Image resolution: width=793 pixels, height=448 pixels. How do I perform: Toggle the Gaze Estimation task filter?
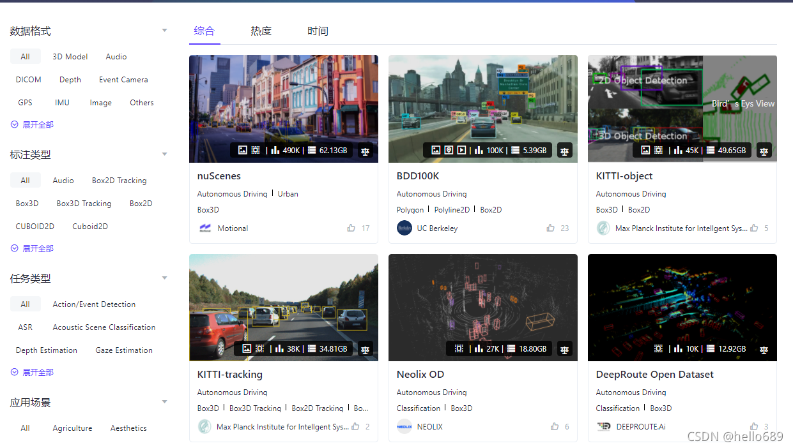coord(124,350)
